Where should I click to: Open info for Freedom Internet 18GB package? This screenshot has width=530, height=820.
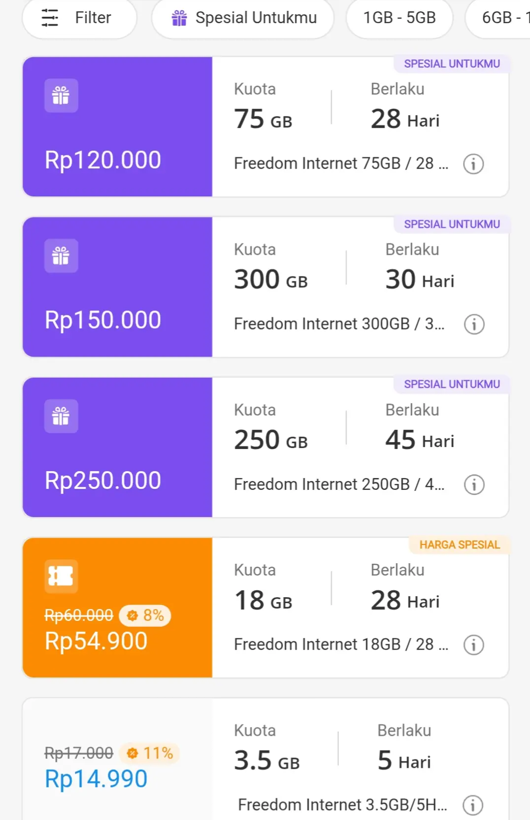pyautogui.click(x=473, y=645)
